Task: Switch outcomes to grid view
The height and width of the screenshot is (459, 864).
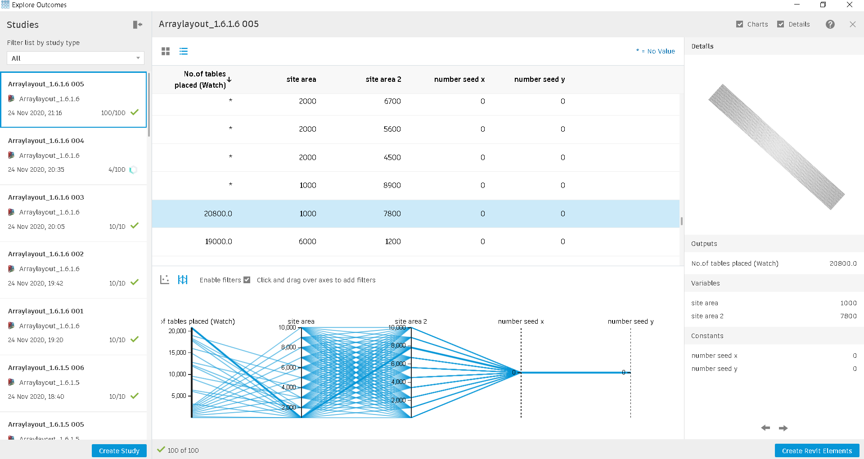Action: pos(166,51)
